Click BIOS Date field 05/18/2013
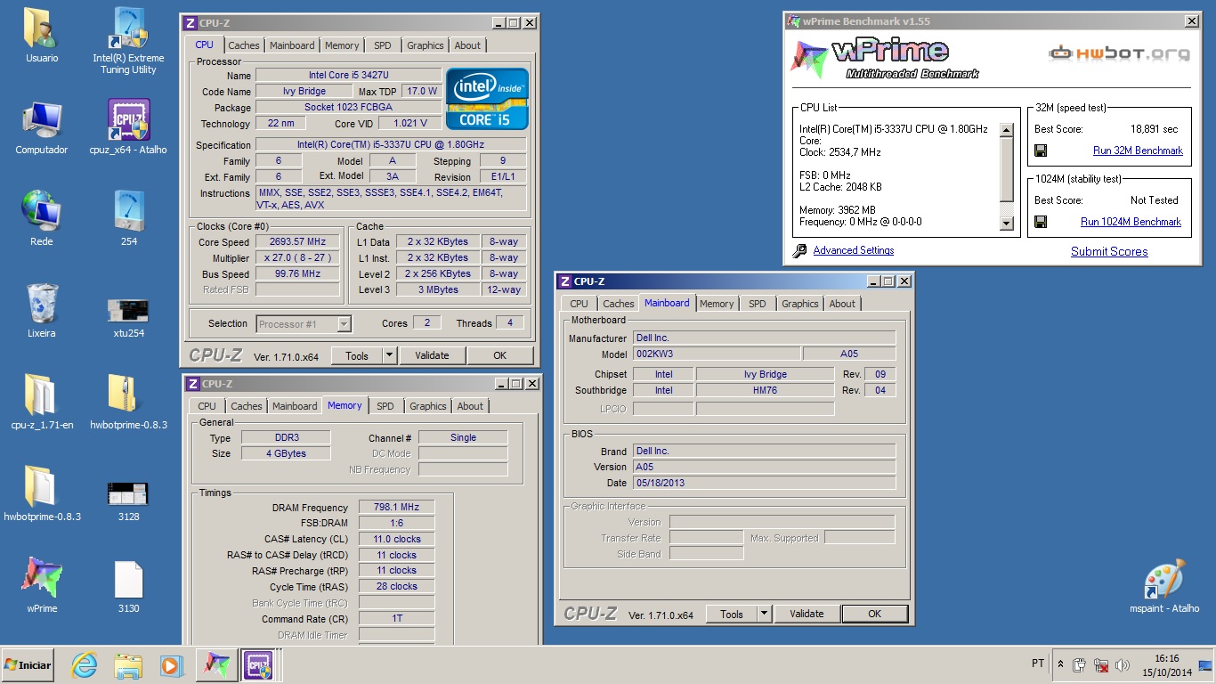The image size is (1216, 684). tap(764, 483)
